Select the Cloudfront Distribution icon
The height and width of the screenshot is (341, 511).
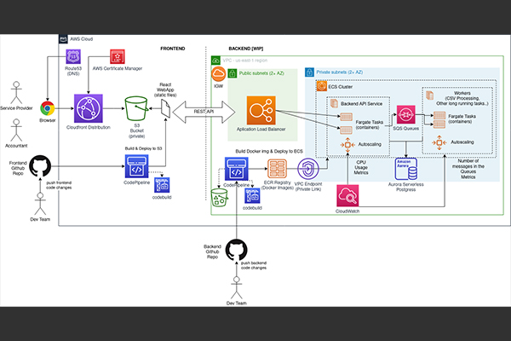89,110
